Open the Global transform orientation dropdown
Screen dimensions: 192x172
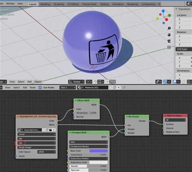(77, 82)
